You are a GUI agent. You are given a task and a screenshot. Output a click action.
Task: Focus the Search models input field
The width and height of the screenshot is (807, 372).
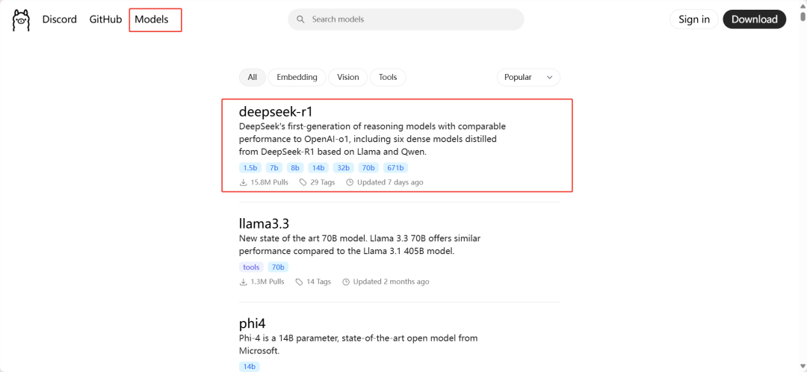[x=411, y=19]
